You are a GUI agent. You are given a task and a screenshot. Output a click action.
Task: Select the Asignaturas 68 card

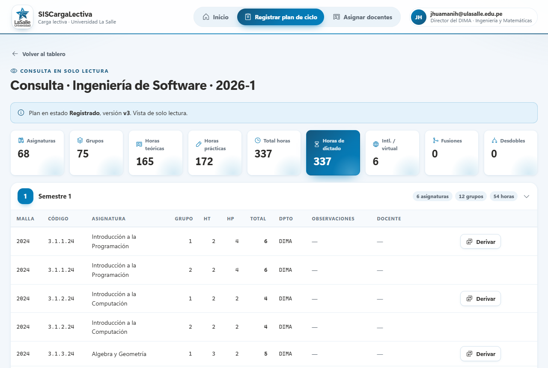[x=37, y=153]
